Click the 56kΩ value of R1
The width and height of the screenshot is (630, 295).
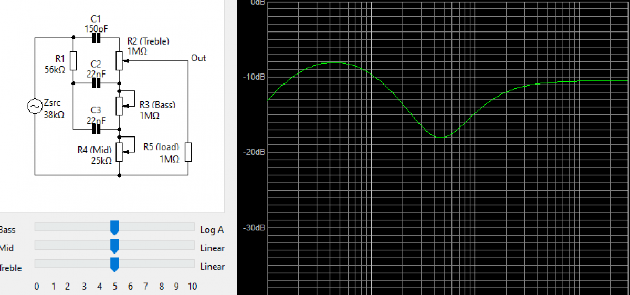pos(55,69)
